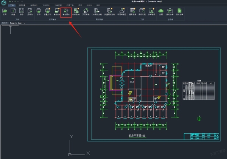Switch to the 起始页 start page tab
Viewport: 227px width, 159px height.
[5, 23]
